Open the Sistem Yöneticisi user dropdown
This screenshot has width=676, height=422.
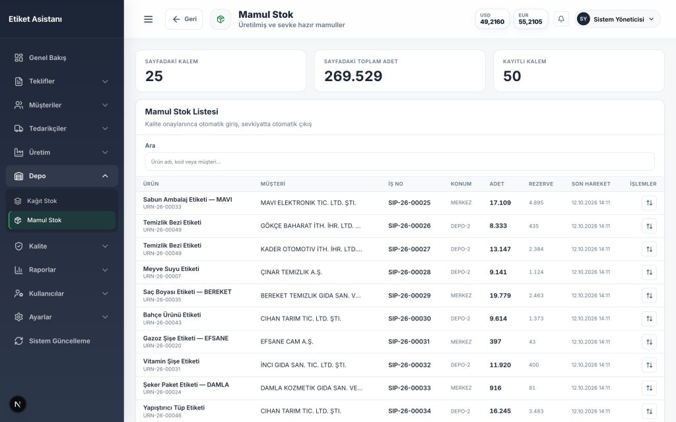click(617, 19)
